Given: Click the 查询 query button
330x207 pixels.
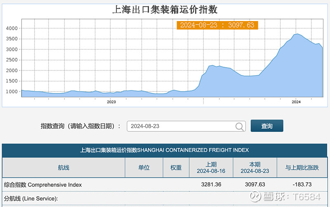Looking at the screenshot, I should tap(267, 126).
